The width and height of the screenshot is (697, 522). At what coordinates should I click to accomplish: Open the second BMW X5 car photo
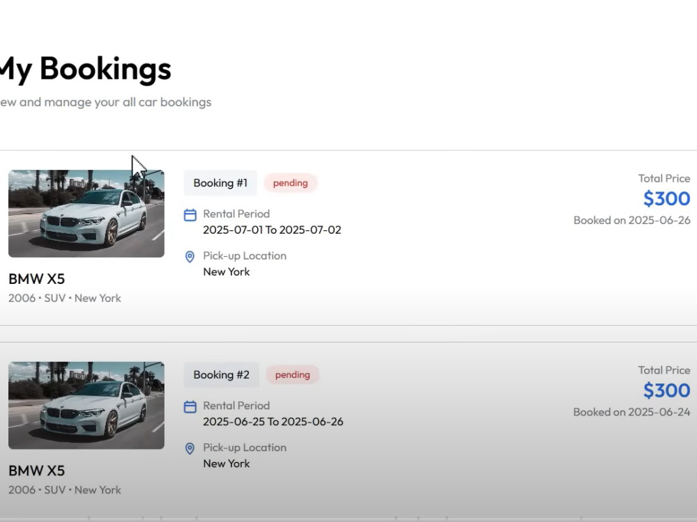click(86, 405)
